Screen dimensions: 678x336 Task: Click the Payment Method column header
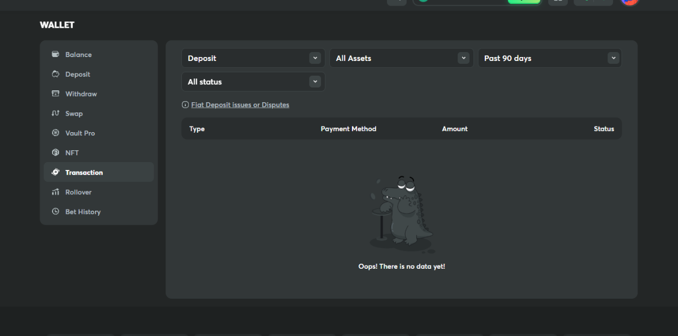click(x=348, y=129)
